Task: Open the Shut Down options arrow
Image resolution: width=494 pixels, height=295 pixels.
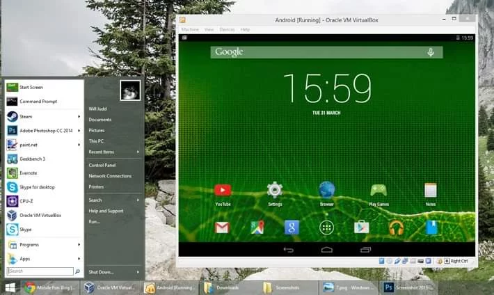Action: point(138,271)
